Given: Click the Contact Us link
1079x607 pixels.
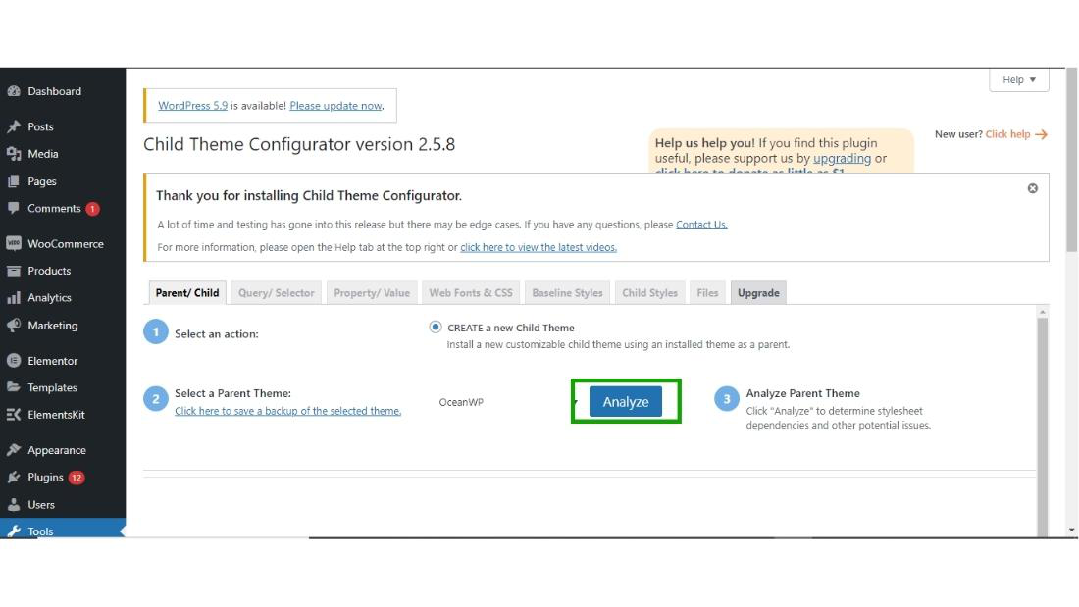Looking at the screenshot, I should (701, 225).
